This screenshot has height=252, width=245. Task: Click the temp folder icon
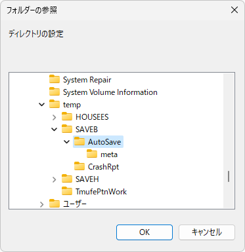click(x=55, y=104)
